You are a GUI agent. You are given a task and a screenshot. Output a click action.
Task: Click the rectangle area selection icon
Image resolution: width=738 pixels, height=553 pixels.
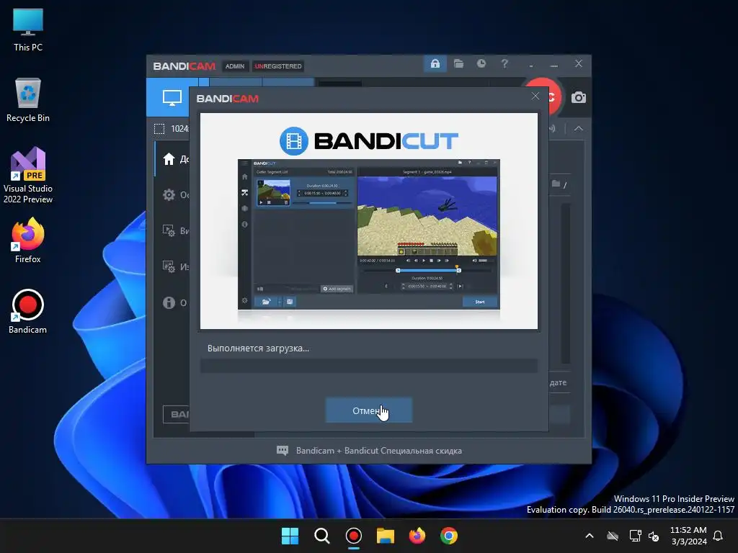[159, 129]
